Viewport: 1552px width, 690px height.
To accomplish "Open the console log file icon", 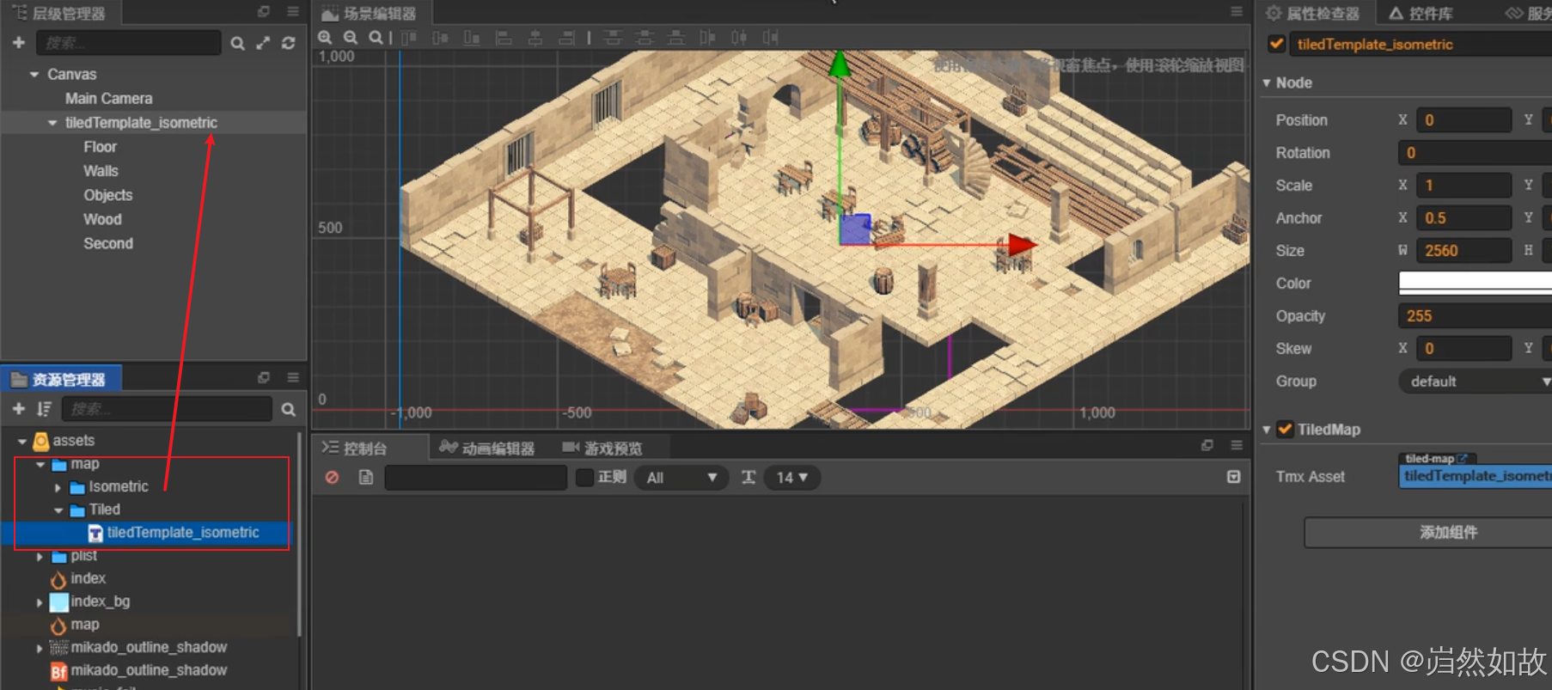I will [x=366, y=477].
